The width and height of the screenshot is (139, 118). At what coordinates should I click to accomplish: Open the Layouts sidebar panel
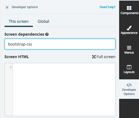129,69
